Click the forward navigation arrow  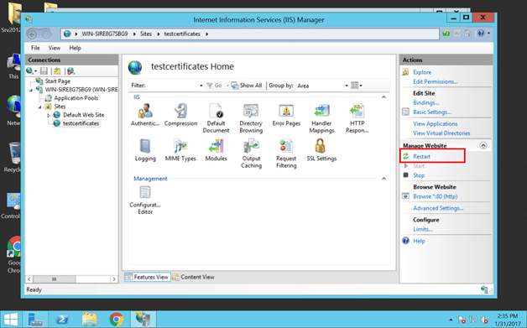[x=46, y=34]
